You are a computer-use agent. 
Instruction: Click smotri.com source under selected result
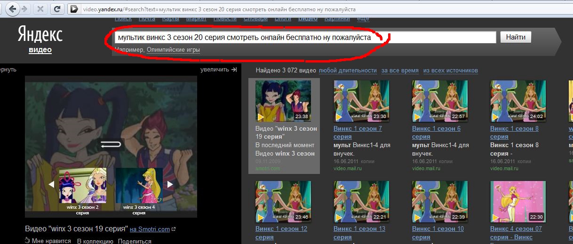point(268,168)
